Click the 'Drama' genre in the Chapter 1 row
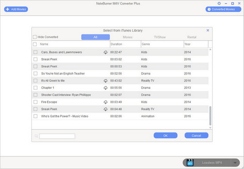 tap(146, 88)
